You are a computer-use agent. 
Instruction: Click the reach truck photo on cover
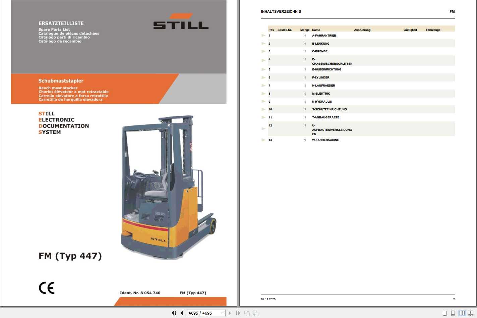pos(168,188)
